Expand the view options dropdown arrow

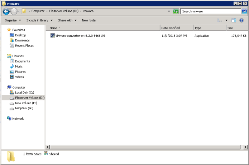226,20
